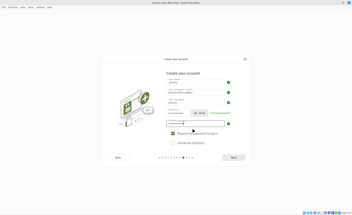Screen dimensions: 352x215
Task: Open the View menu
Action: [x=22, y=7]
